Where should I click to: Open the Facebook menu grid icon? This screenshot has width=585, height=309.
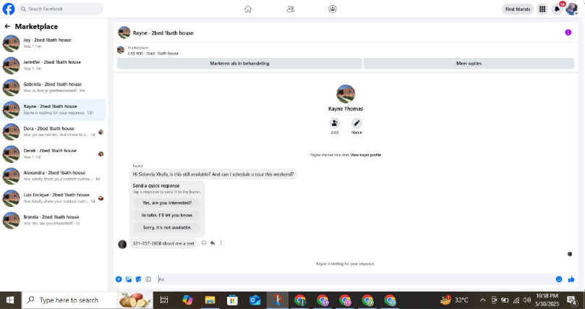point(542,9)
